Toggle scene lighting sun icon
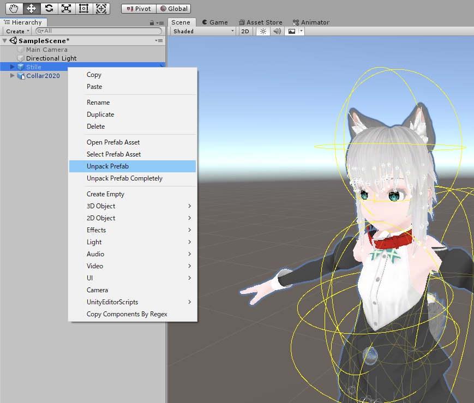Screen dimensions: 474x403 pos(263,31)
